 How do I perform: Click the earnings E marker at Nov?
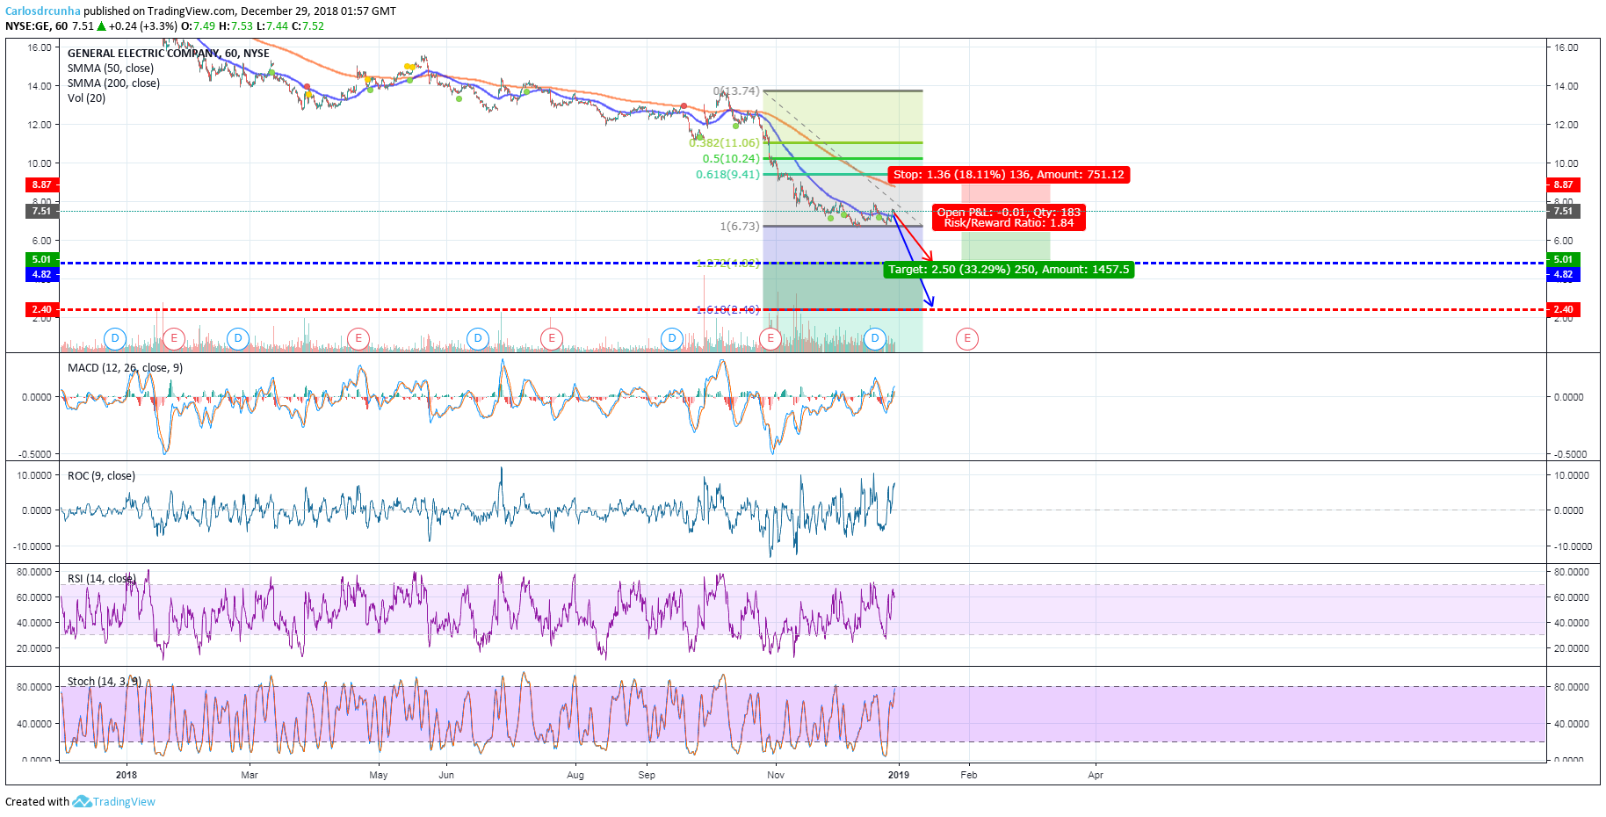tap(770, 338)
